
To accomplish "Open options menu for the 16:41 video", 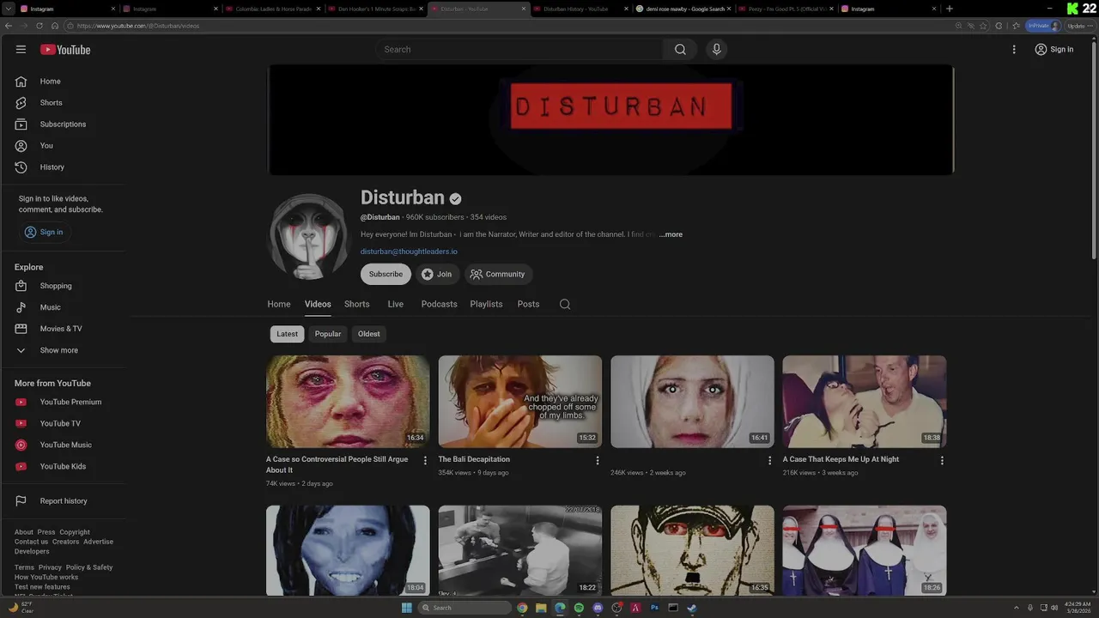I will pos(769,461).
